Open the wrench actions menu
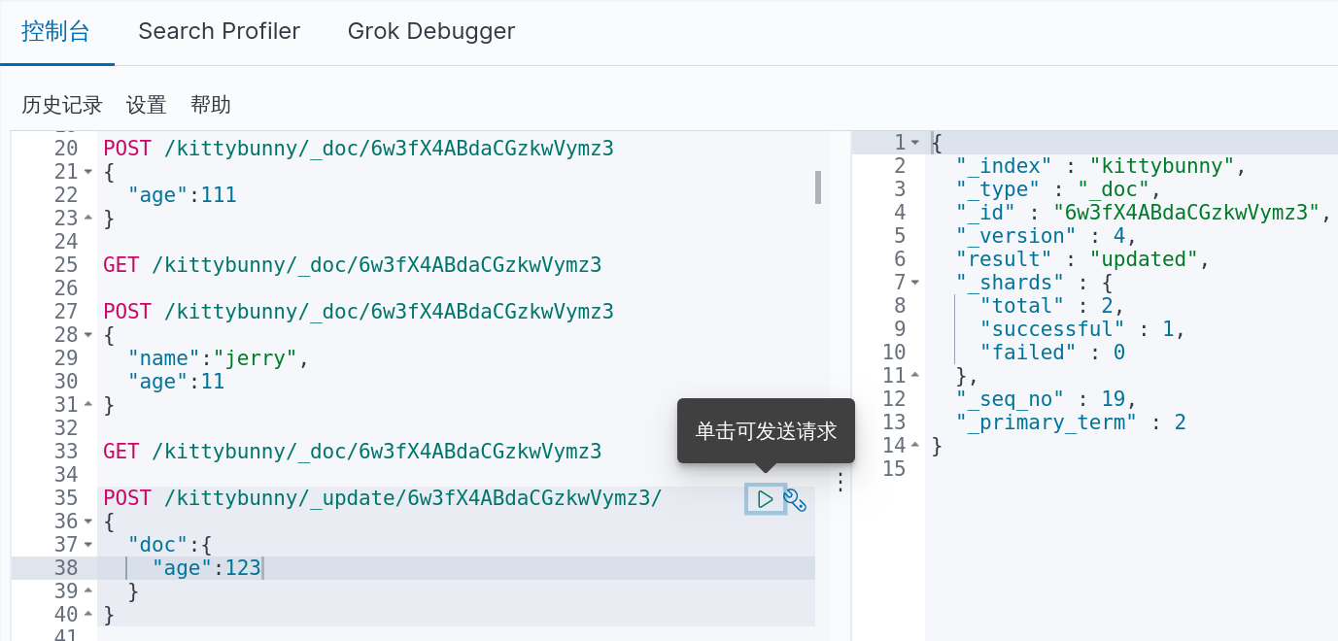 pyautogui.click(x=796, y=500)
